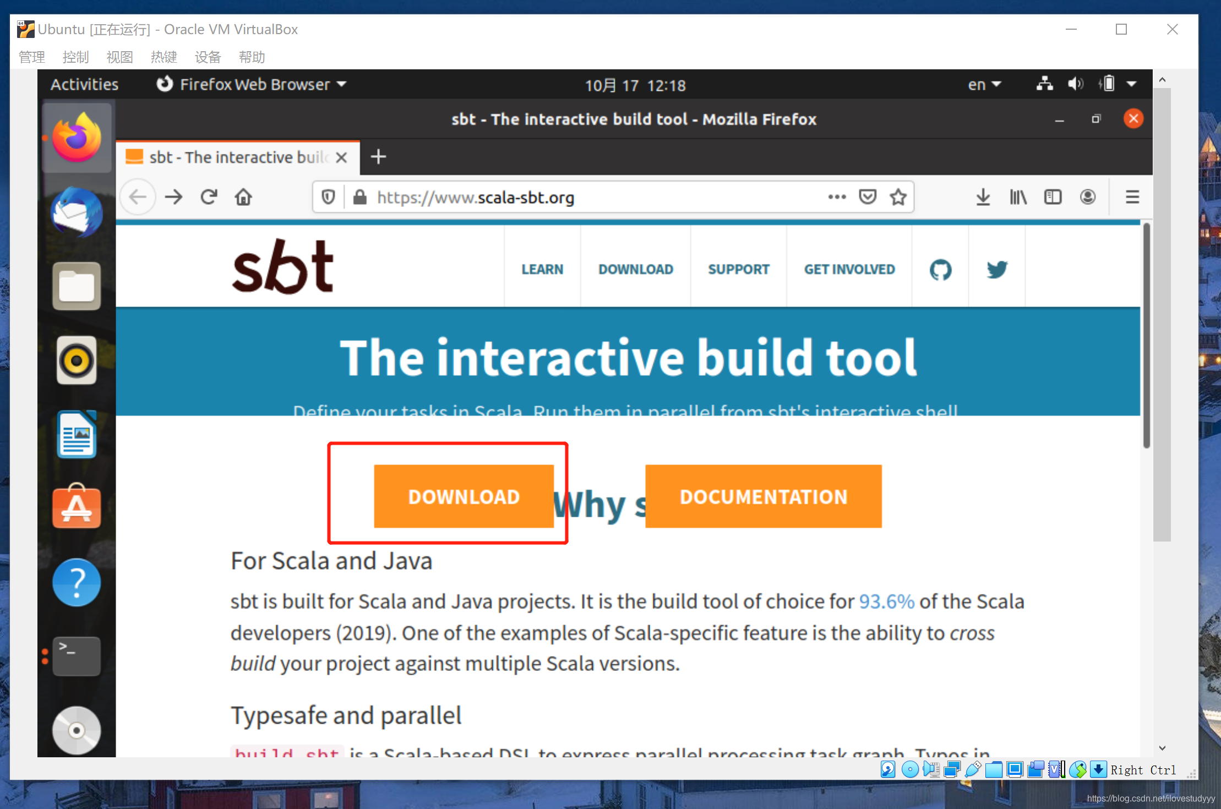Image resolution: width=1221 pixels, height=809 pixels.
Task: Go to the Firefox home page
Action: [243, 197]
